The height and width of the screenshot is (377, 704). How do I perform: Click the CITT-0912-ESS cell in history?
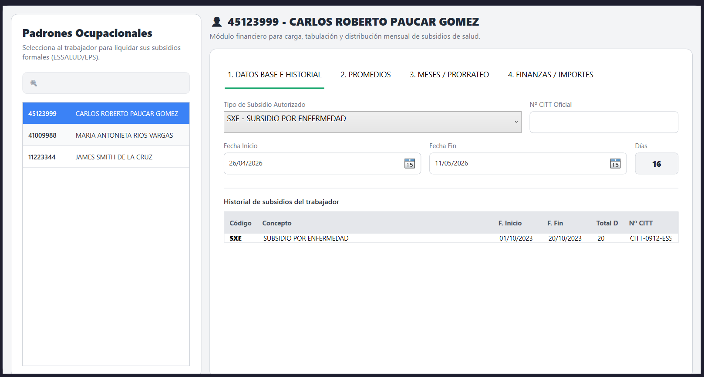click(651, 238)
